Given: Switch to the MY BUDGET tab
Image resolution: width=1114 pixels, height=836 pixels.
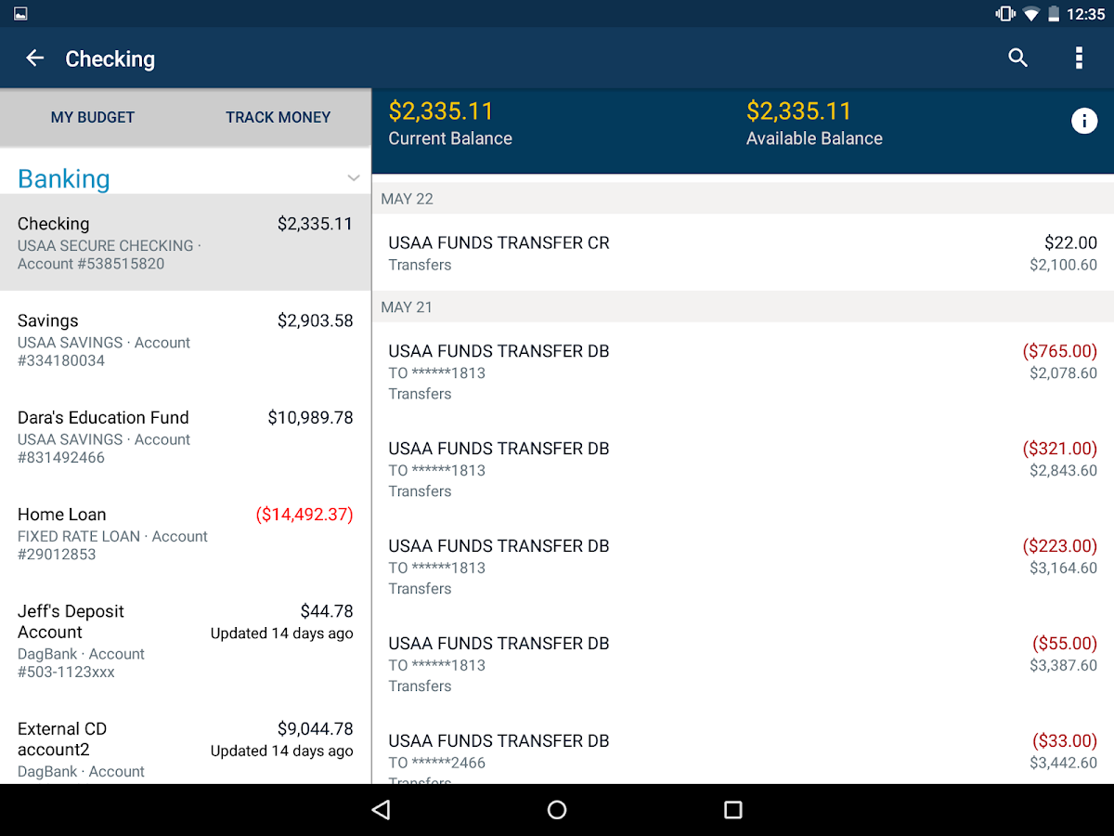Looking at the screenshot, I should pos(93,117).
